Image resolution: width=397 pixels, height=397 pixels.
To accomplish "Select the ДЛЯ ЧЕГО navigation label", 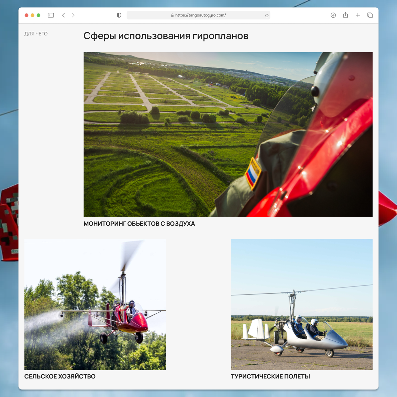I will pos(36,33).
